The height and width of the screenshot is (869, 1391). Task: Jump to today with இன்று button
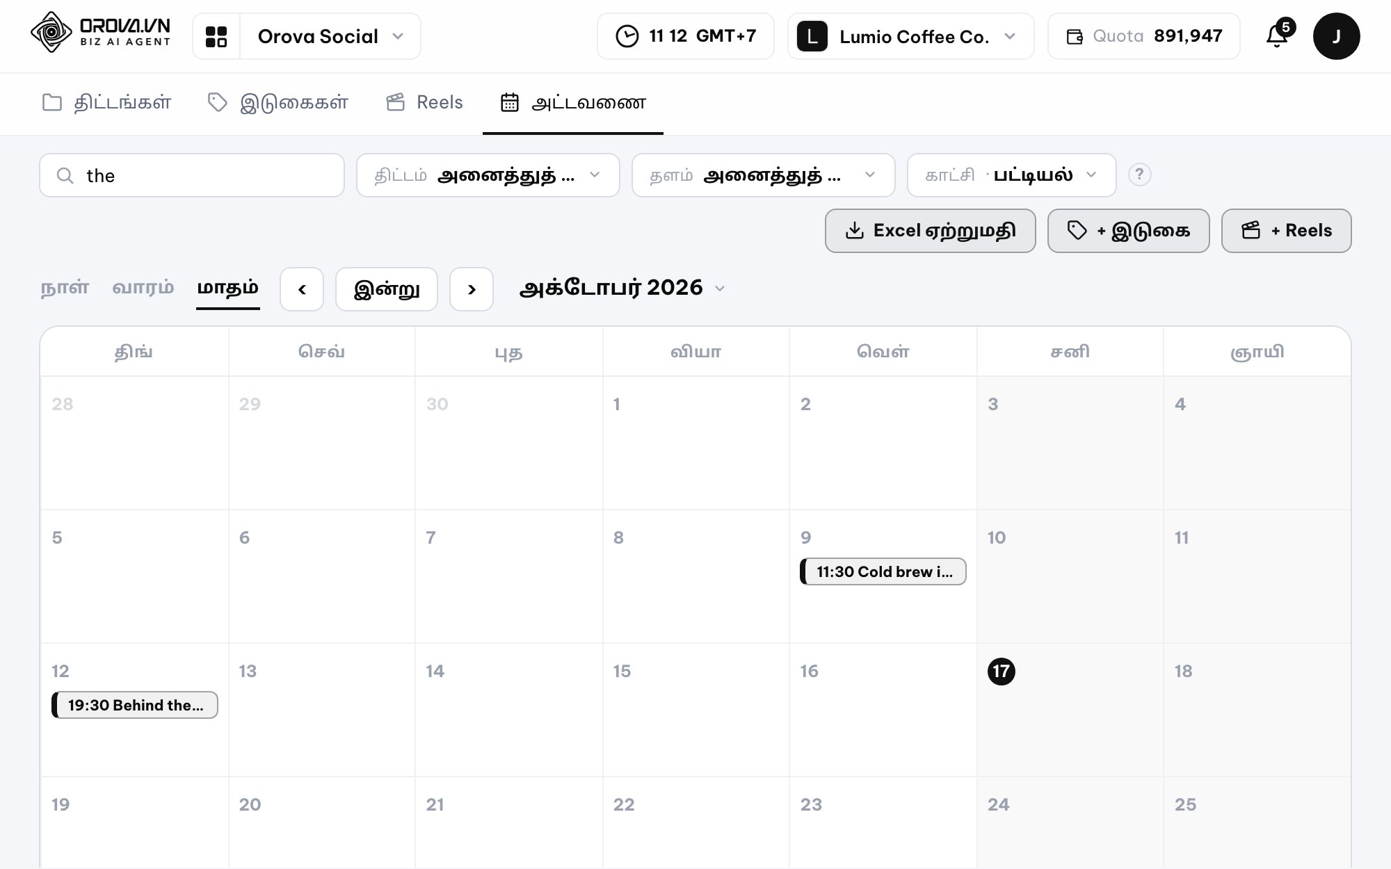pos(387,289)
